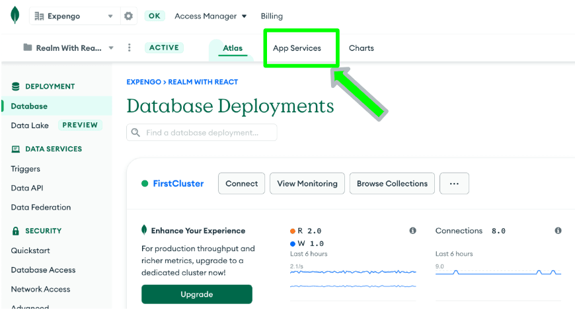575x310 pixels.
Task: Open Browse Collections for FirstCluster
Action: pyautogui.click(x=392, y=184)
